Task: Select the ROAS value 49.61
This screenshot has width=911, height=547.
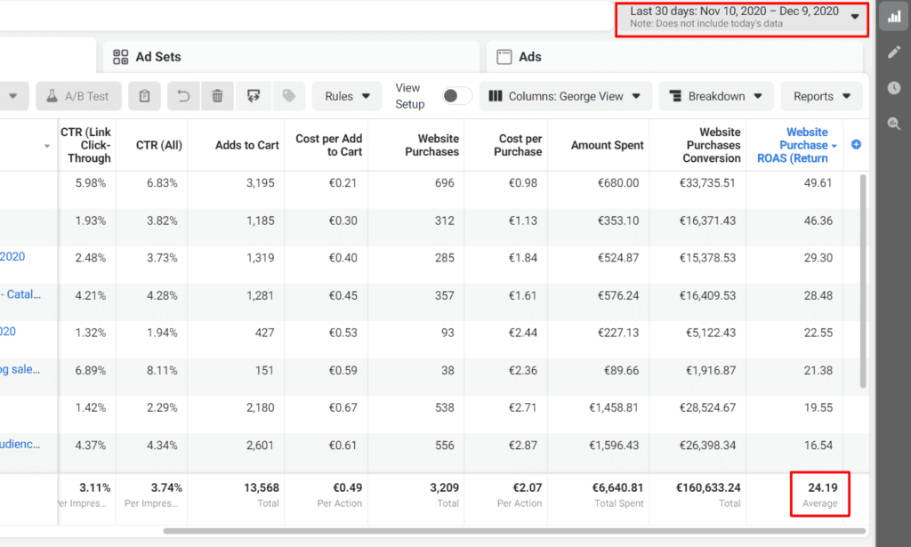Action: click(818, 183)
